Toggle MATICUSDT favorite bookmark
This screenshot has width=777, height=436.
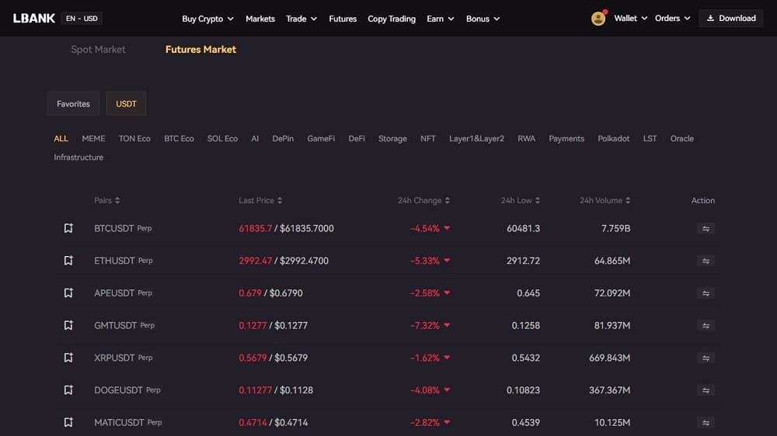click(x=68, y=422)
